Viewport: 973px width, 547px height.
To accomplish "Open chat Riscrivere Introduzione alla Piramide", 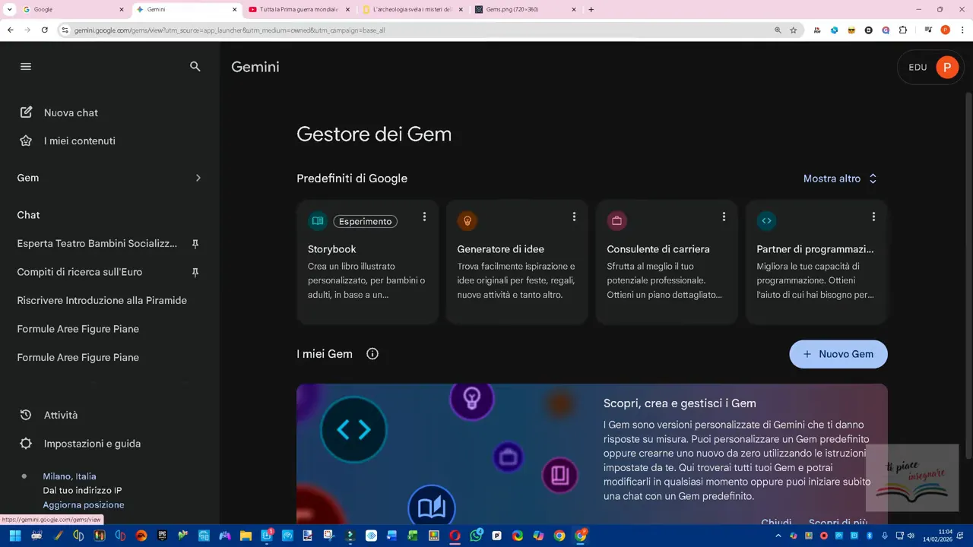I will click(102, 300).
